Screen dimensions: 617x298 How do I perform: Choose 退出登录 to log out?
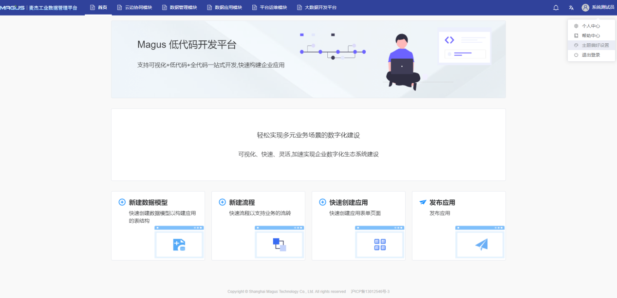tap(591, 55)
